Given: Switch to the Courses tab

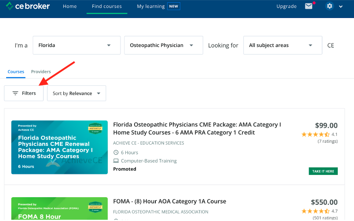Looking at the screenshot, I should pos(16,72).
